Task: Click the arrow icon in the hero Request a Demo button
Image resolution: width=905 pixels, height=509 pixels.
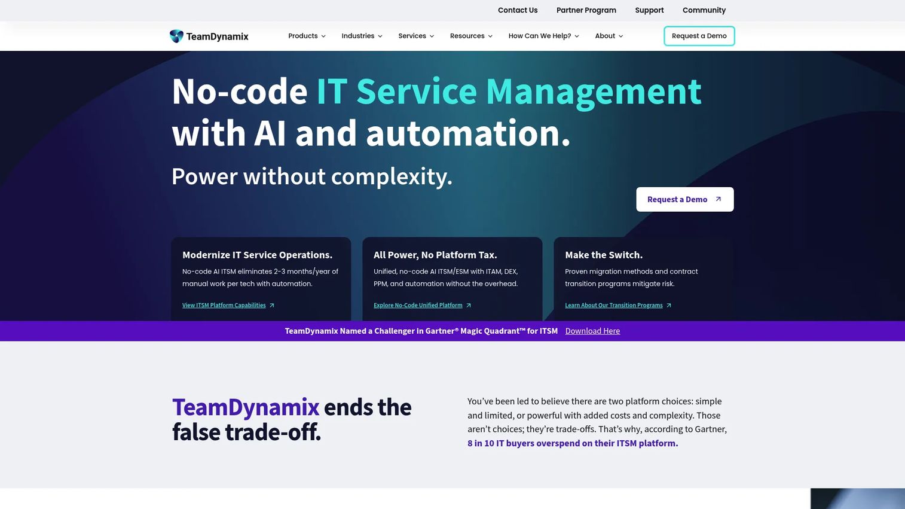Action: click(719, 199)
